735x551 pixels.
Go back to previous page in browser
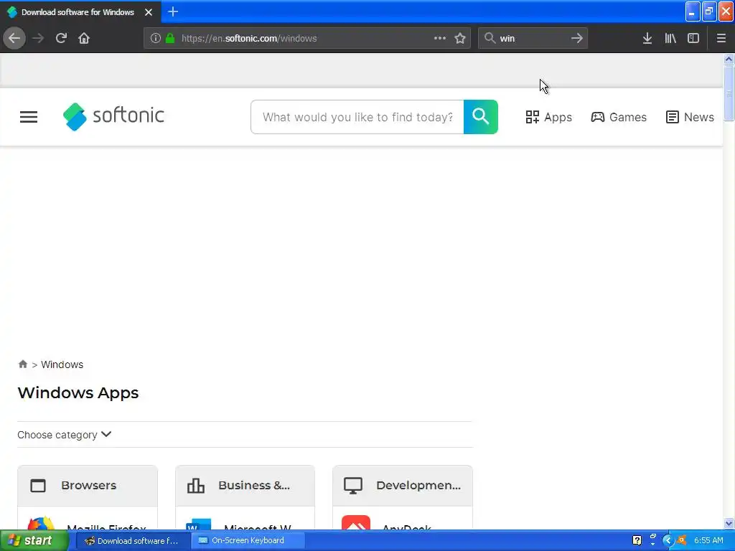(14, 38)
